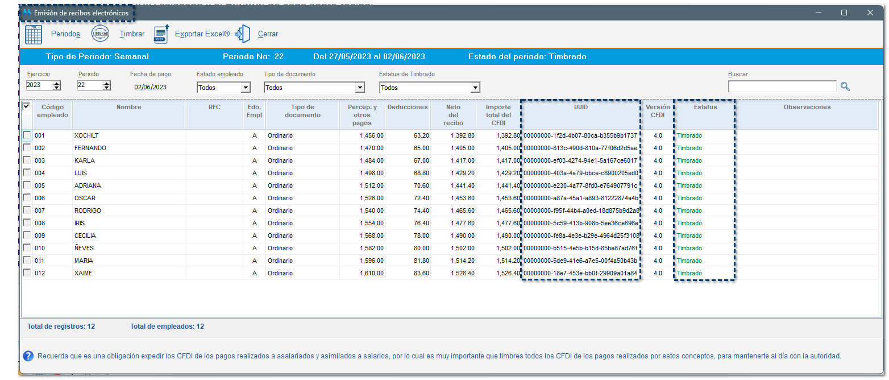Check the box for employee 001 XOCHILT
The width and height of the screenshot is (889, 380).
pyautogui.click(x=27, y=135)
